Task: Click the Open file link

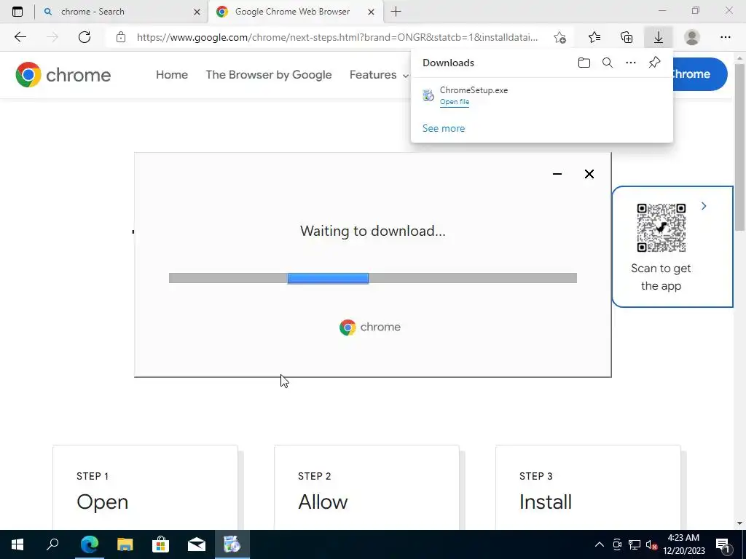Action: click(x=455, y=102)
